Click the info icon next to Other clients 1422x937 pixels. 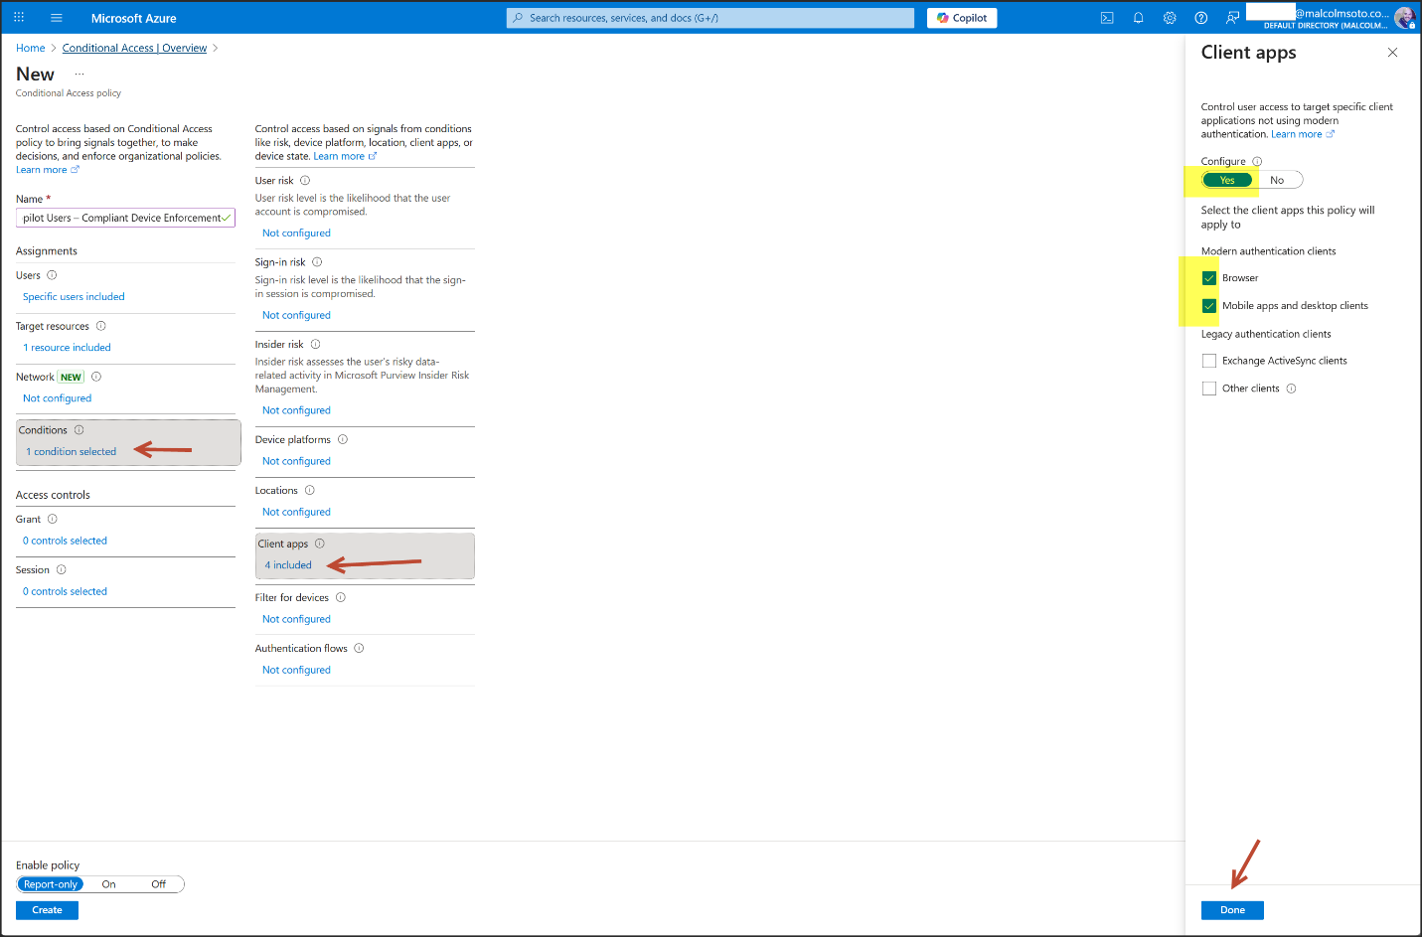click(1291, 389)
